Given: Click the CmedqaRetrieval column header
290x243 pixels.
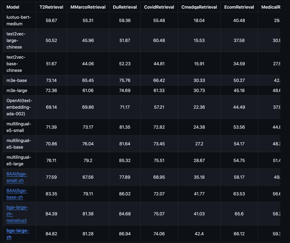Looking at the screenshot, I should coord(199,7).
